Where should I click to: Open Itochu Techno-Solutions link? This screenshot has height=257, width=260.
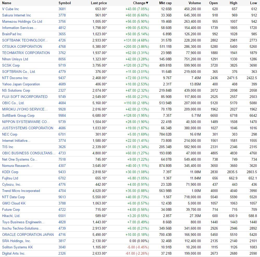click(x=22, y=229)
